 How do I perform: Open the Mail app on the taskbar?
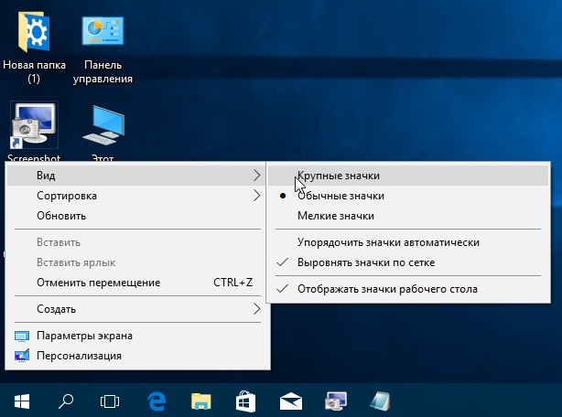(x=291, y=401)
